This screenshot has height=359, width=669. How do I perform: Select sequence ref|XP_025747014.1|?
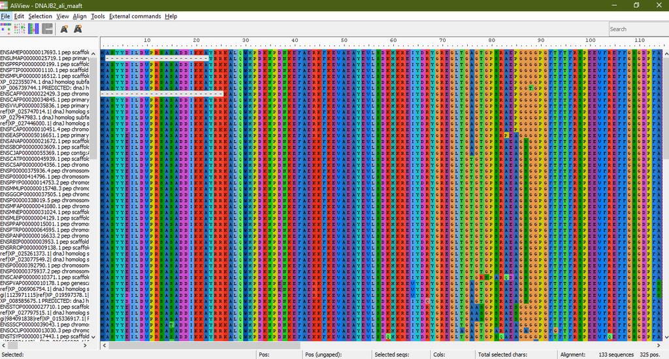pyautogui.click(x=45, y=111)
